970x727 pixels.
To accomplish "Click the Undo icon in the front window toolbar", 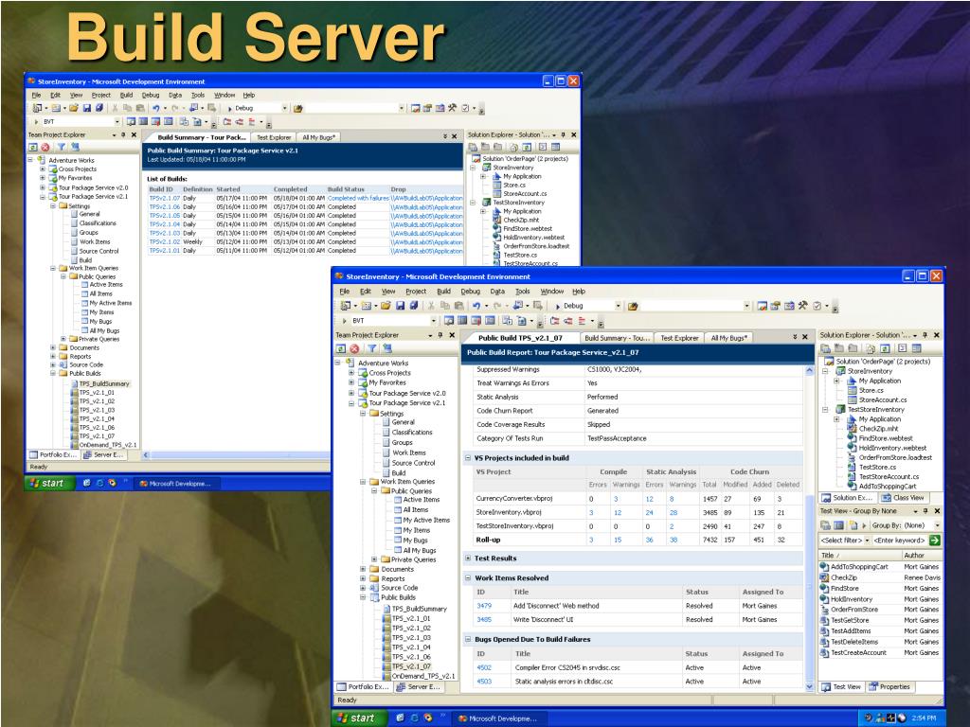I will click(x=476, y=306).
